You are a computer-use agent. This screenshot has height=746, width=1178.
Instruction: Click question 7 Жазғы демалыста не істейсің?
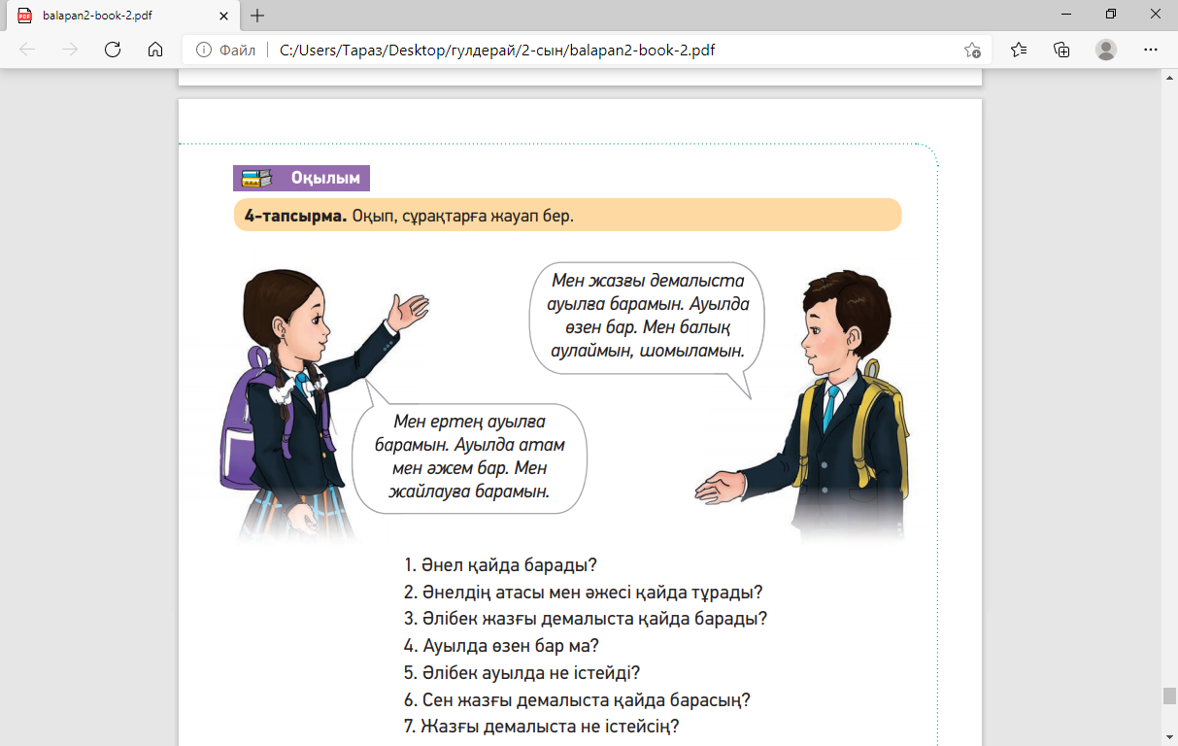541,726
